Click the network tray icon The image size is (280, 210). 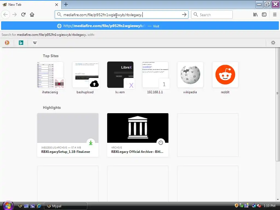(254, 206)
